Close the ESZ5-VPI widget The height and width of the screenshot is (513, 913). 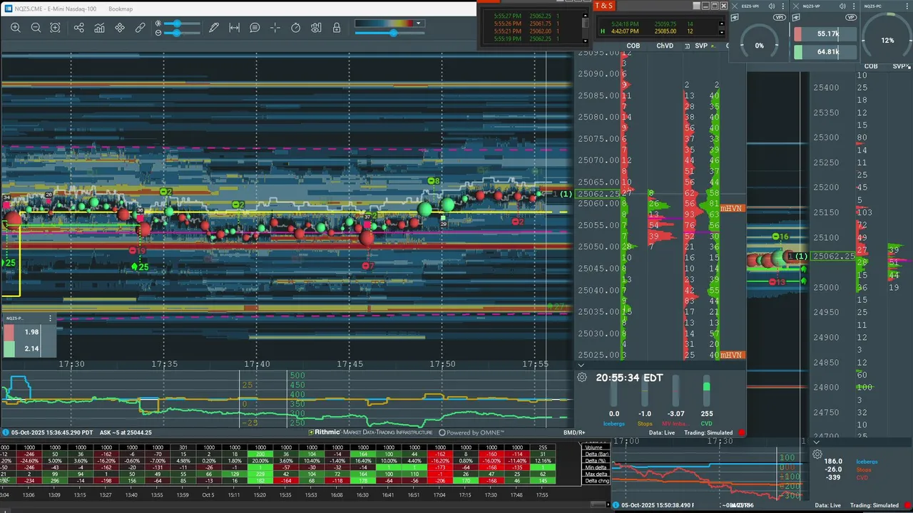(735, 6)
